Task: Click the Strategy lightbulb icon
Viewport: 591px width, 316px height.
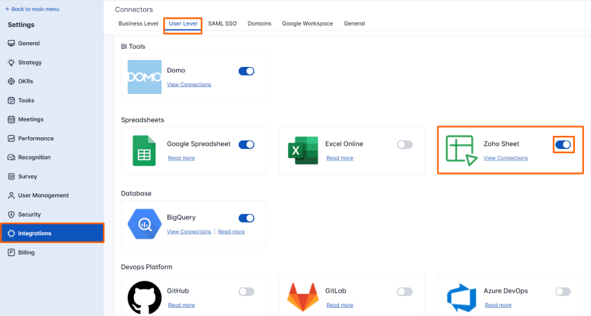Action: (x=11, y=63)
